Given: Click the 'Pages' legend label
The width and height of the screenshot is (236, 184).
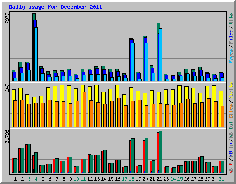Looking at the screenshot, I should pos(231,56).
